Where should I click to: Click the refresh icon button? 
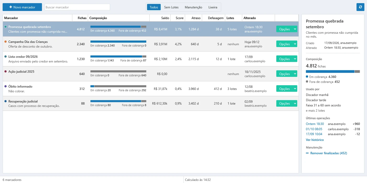(x=360, y=7)
